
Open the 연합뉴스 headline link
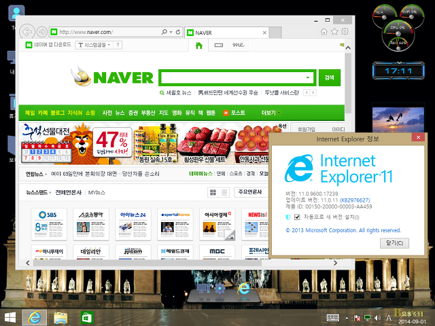tap(105, 174)
